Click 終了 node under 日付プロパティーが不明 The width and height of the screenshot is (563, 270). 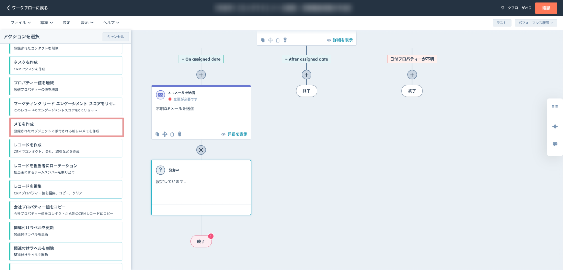tap(412, 91)
